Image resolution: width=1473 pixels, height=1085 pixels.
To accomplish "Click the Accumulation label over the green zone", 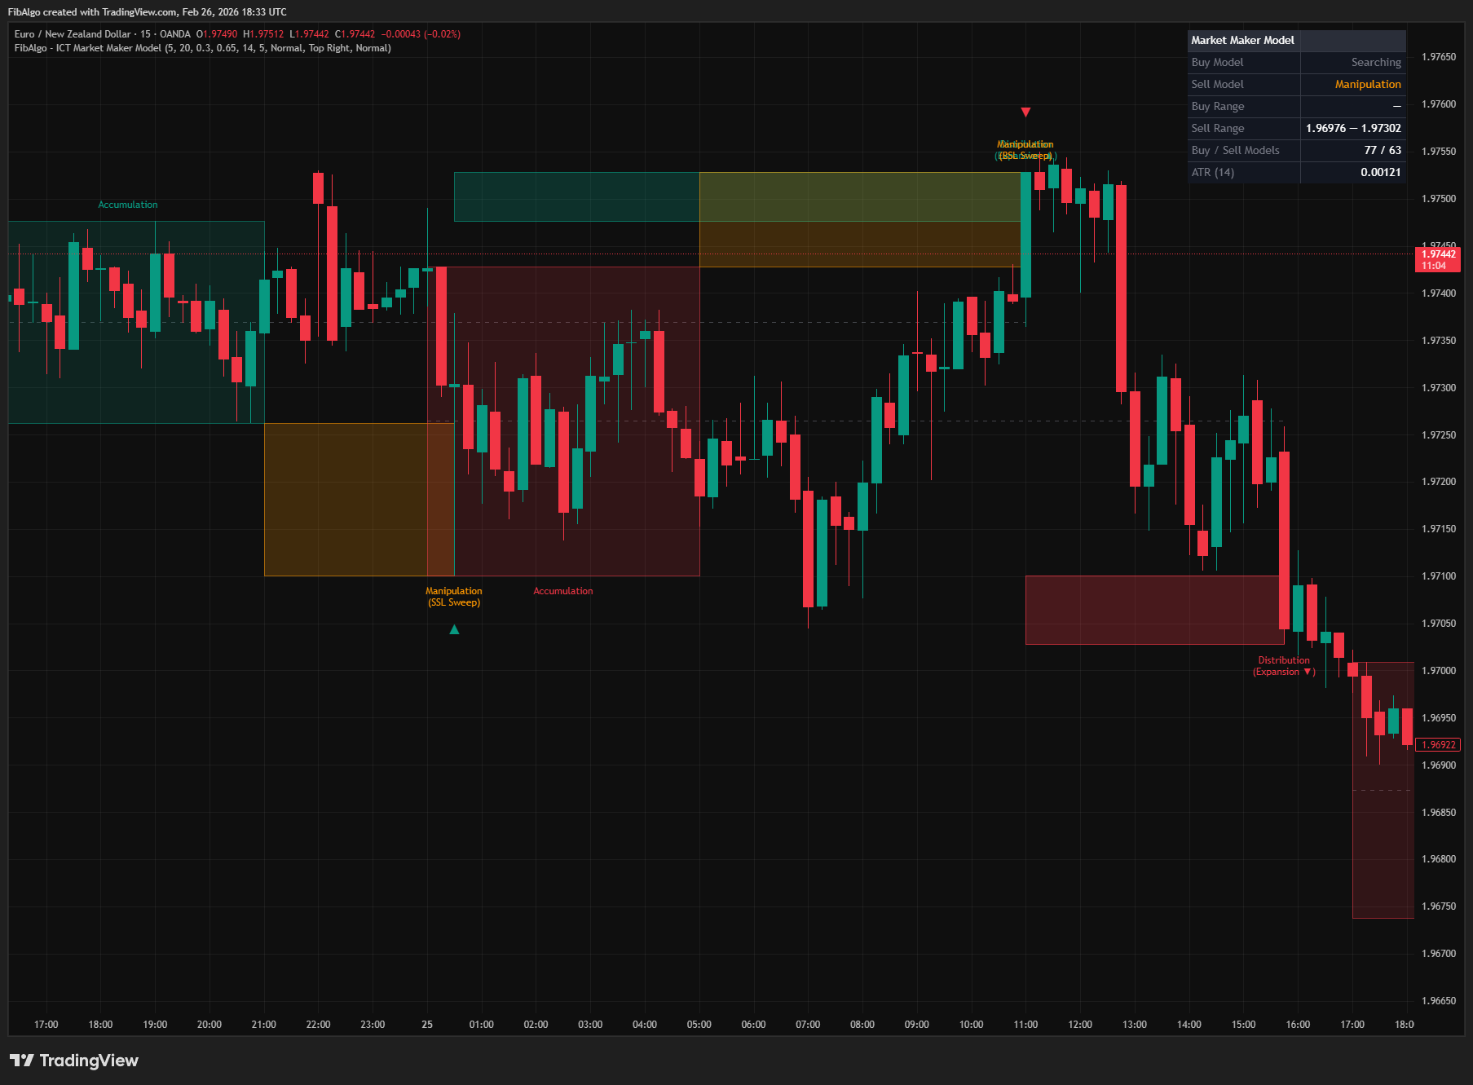I will click(x=128, y=204).
